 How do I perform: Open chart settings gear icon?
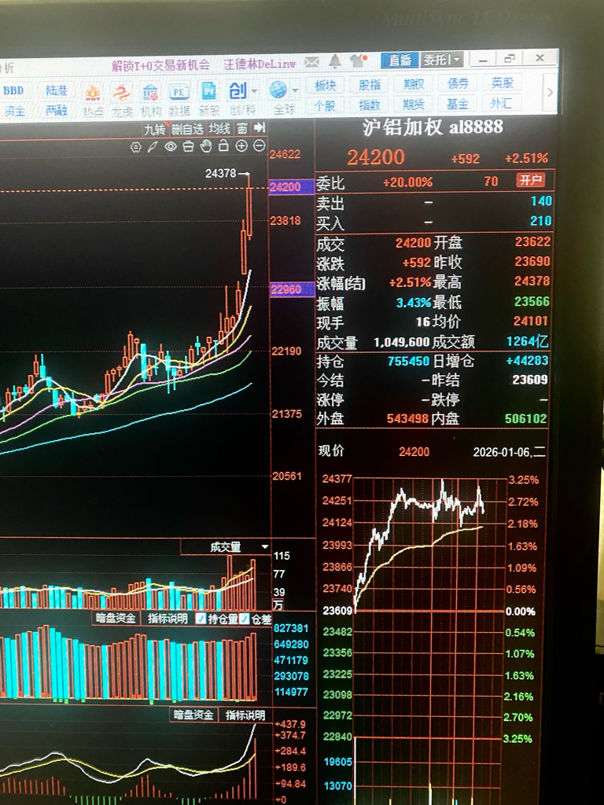135,147
